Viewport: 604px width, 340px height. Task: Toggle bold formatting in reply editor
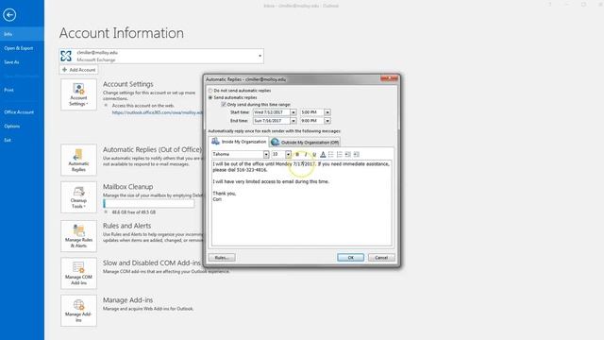(x=297, y=154)
